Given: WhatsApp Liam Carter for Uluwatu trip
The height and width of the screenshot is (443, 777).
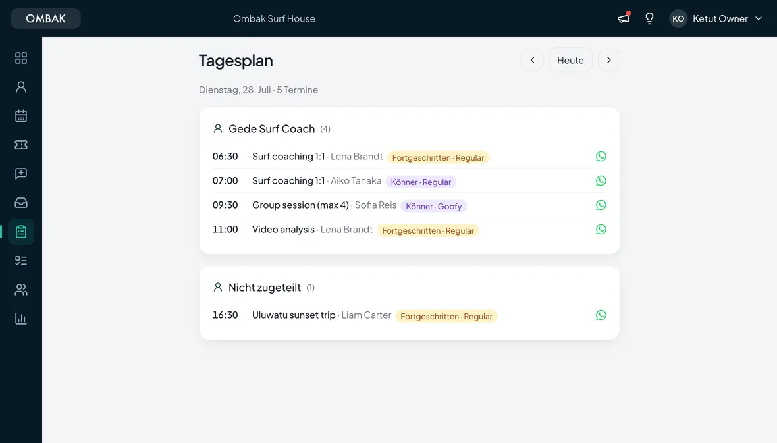Looking at the screenshot, I should click(601, 315).
